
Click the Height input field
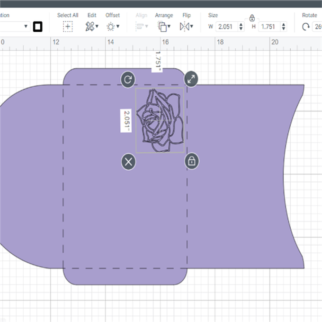270,27
